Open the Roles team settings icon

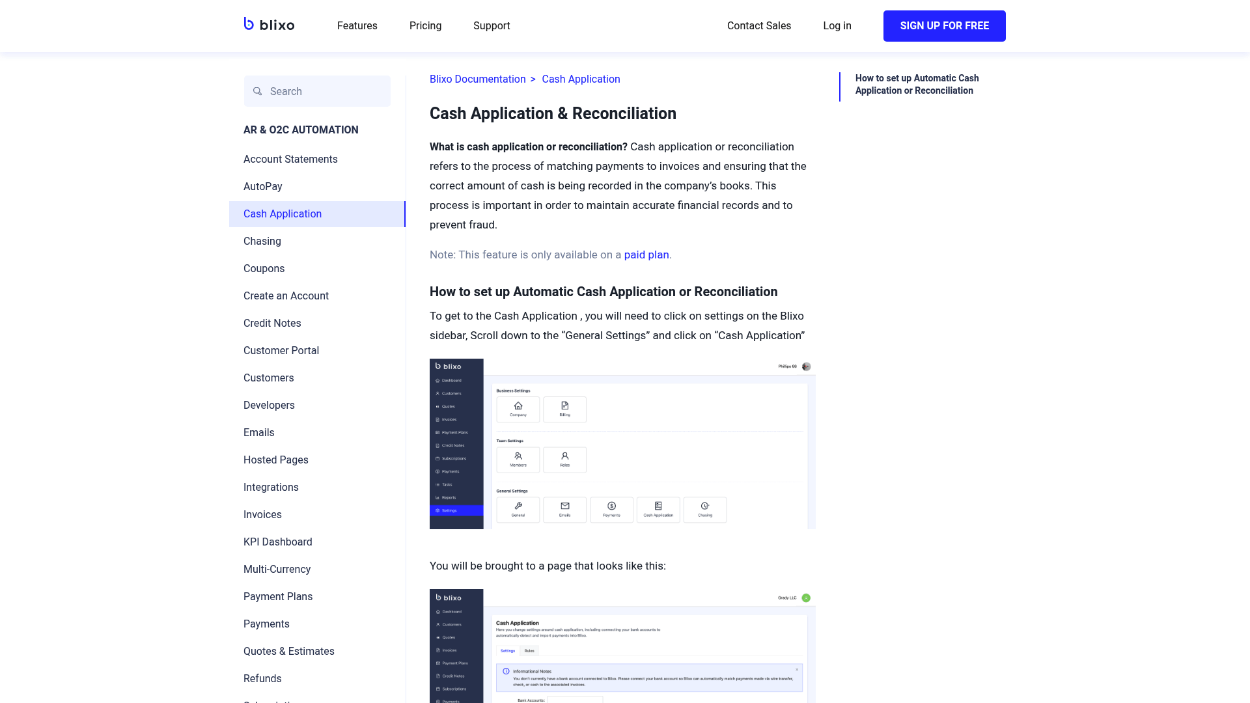point(564,460)
